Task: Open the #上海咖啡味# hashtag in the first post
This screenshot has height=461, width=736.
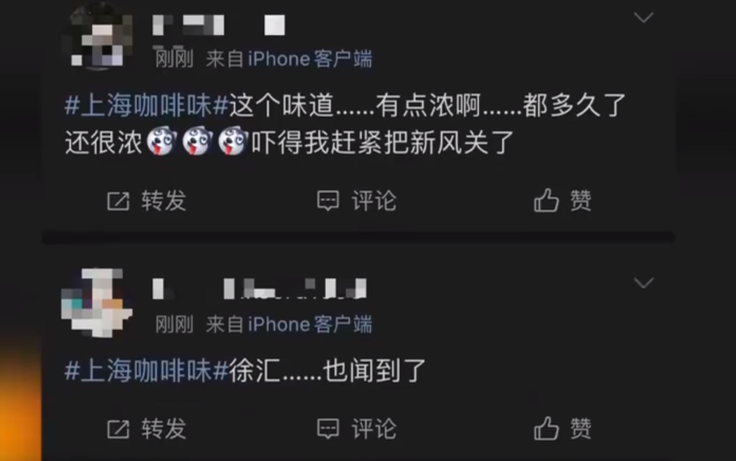Action: pos(146,105)
